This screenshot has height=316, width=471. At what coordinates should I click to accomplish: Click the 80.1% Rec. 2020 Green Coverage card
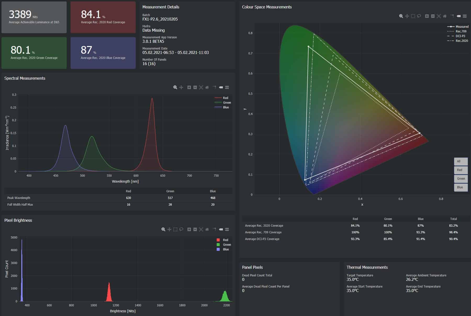(x=34, y=53)
